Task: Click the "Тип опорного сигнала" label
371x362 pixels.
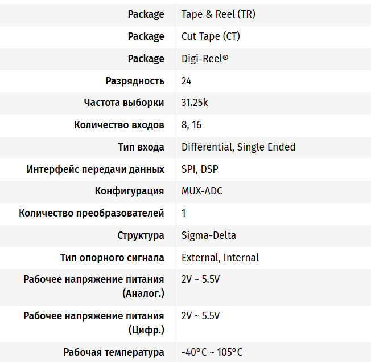Action: (112, 258)
